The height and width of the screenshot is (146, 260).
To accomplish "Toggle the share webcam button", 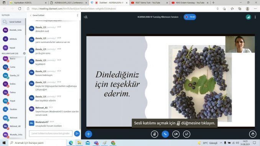I will click(176, 134).
